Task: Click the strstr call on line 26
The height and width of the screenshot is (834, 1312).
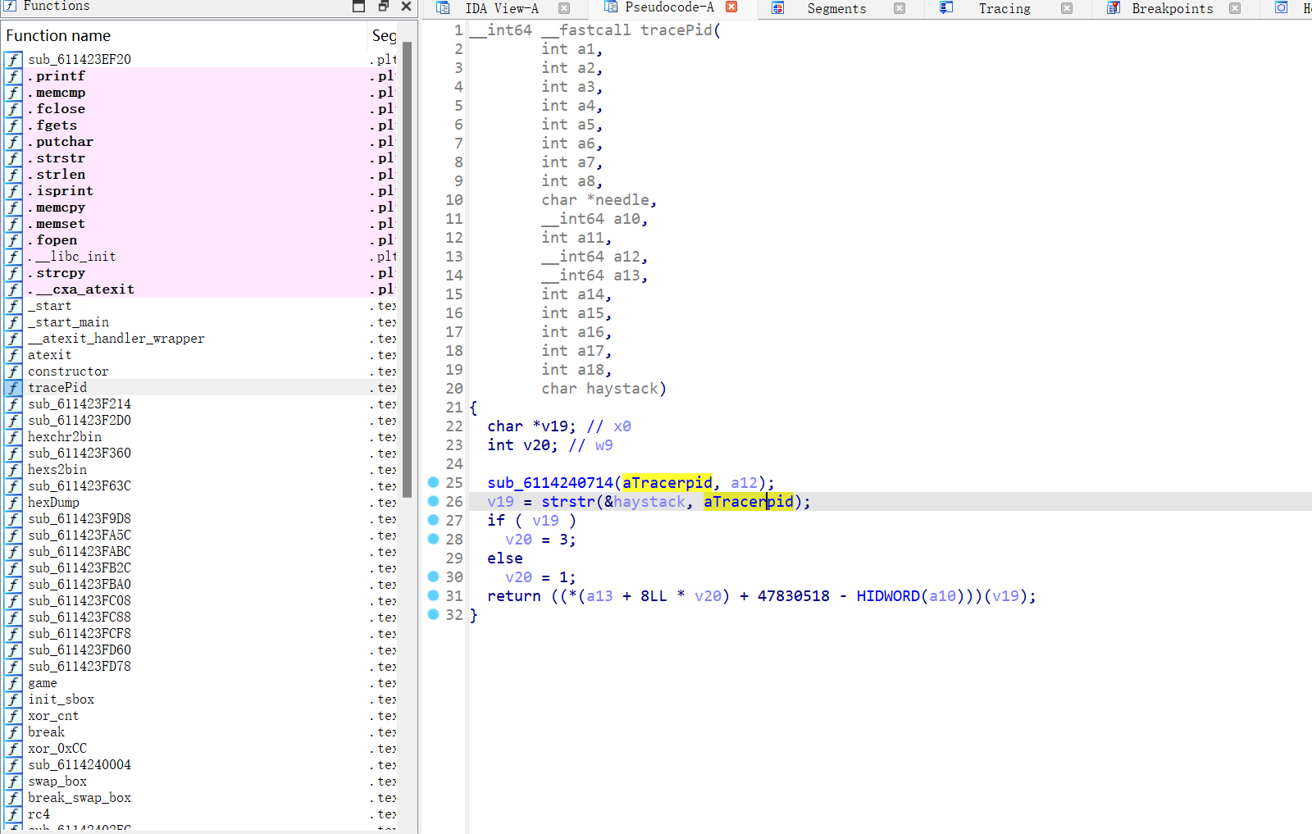Action: click(x=567, y=502)
